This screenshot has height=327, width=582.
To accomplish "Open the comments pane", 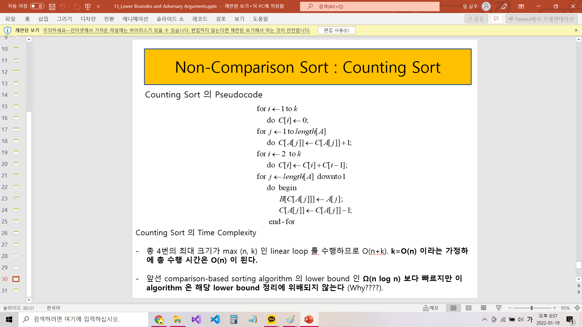I will (x=496, y=18).
